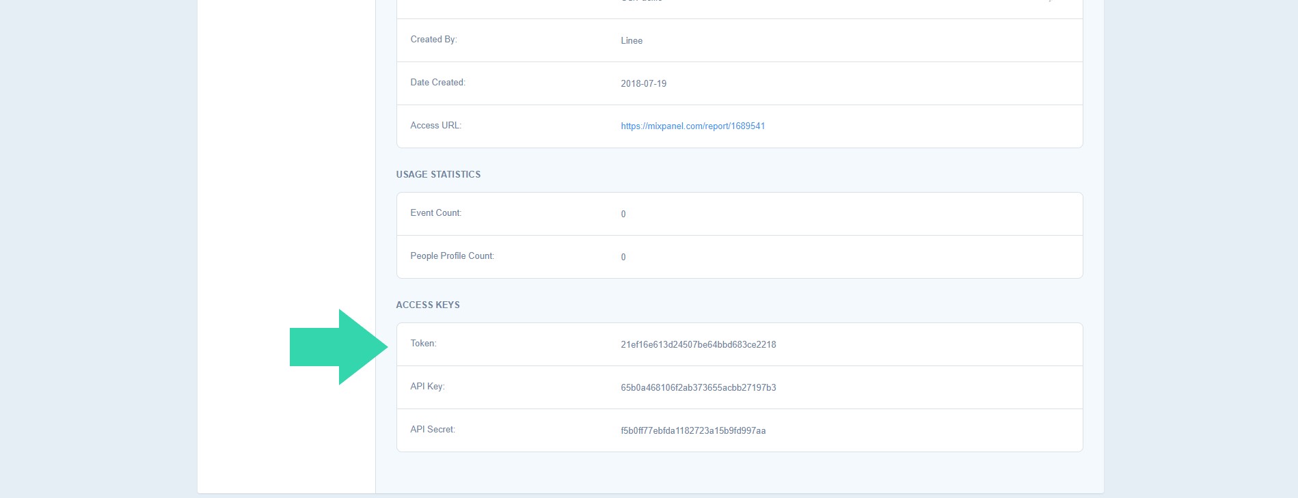Click the Date Created value 2018-07-19
This screenshot has height=498, width=1298.
tap(643, 84)
